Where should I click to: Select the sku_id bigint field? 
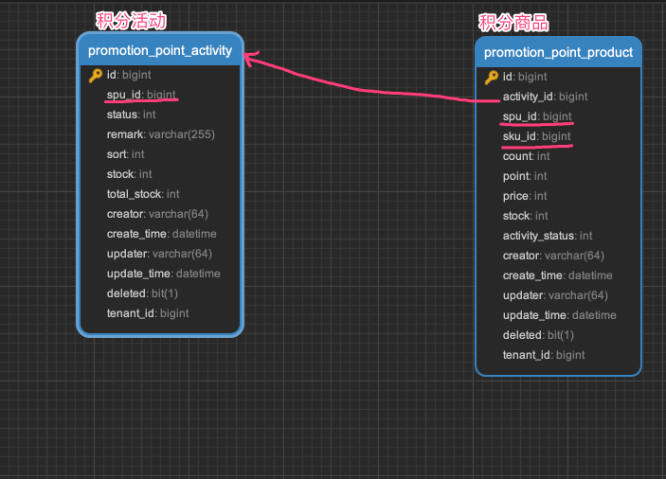click(536, 136)
